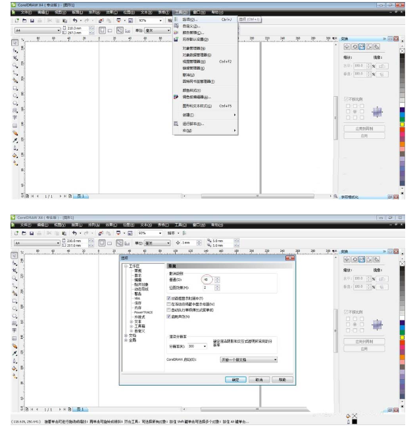
Task: Choose 对象管理器(N) in the Tools menu
Action: [x=205, y=48]
